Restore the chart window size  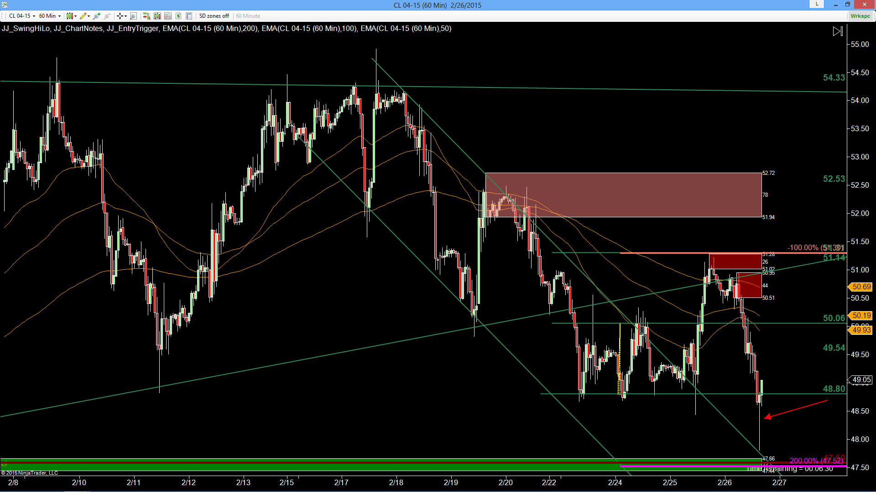pyautogui.click(x=848, y=5)
